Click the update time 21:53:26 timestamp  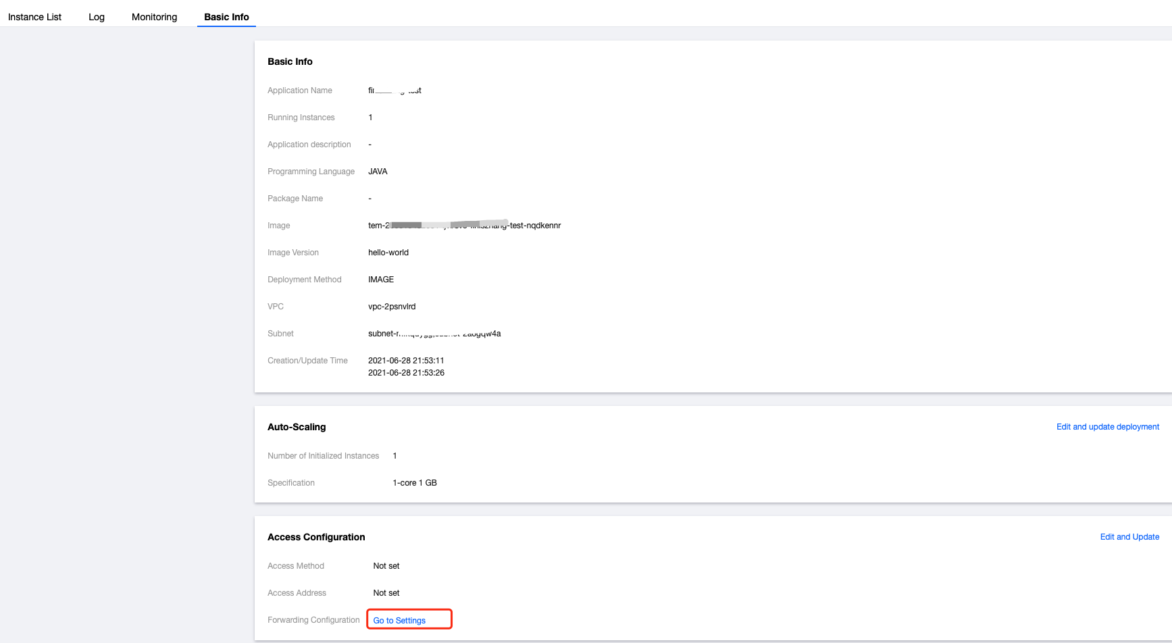[x=406, y=373]
